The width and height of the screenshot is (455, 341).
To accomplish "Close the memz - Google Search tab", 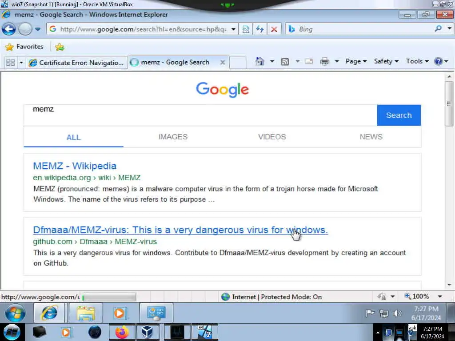I will click(223, 62).
